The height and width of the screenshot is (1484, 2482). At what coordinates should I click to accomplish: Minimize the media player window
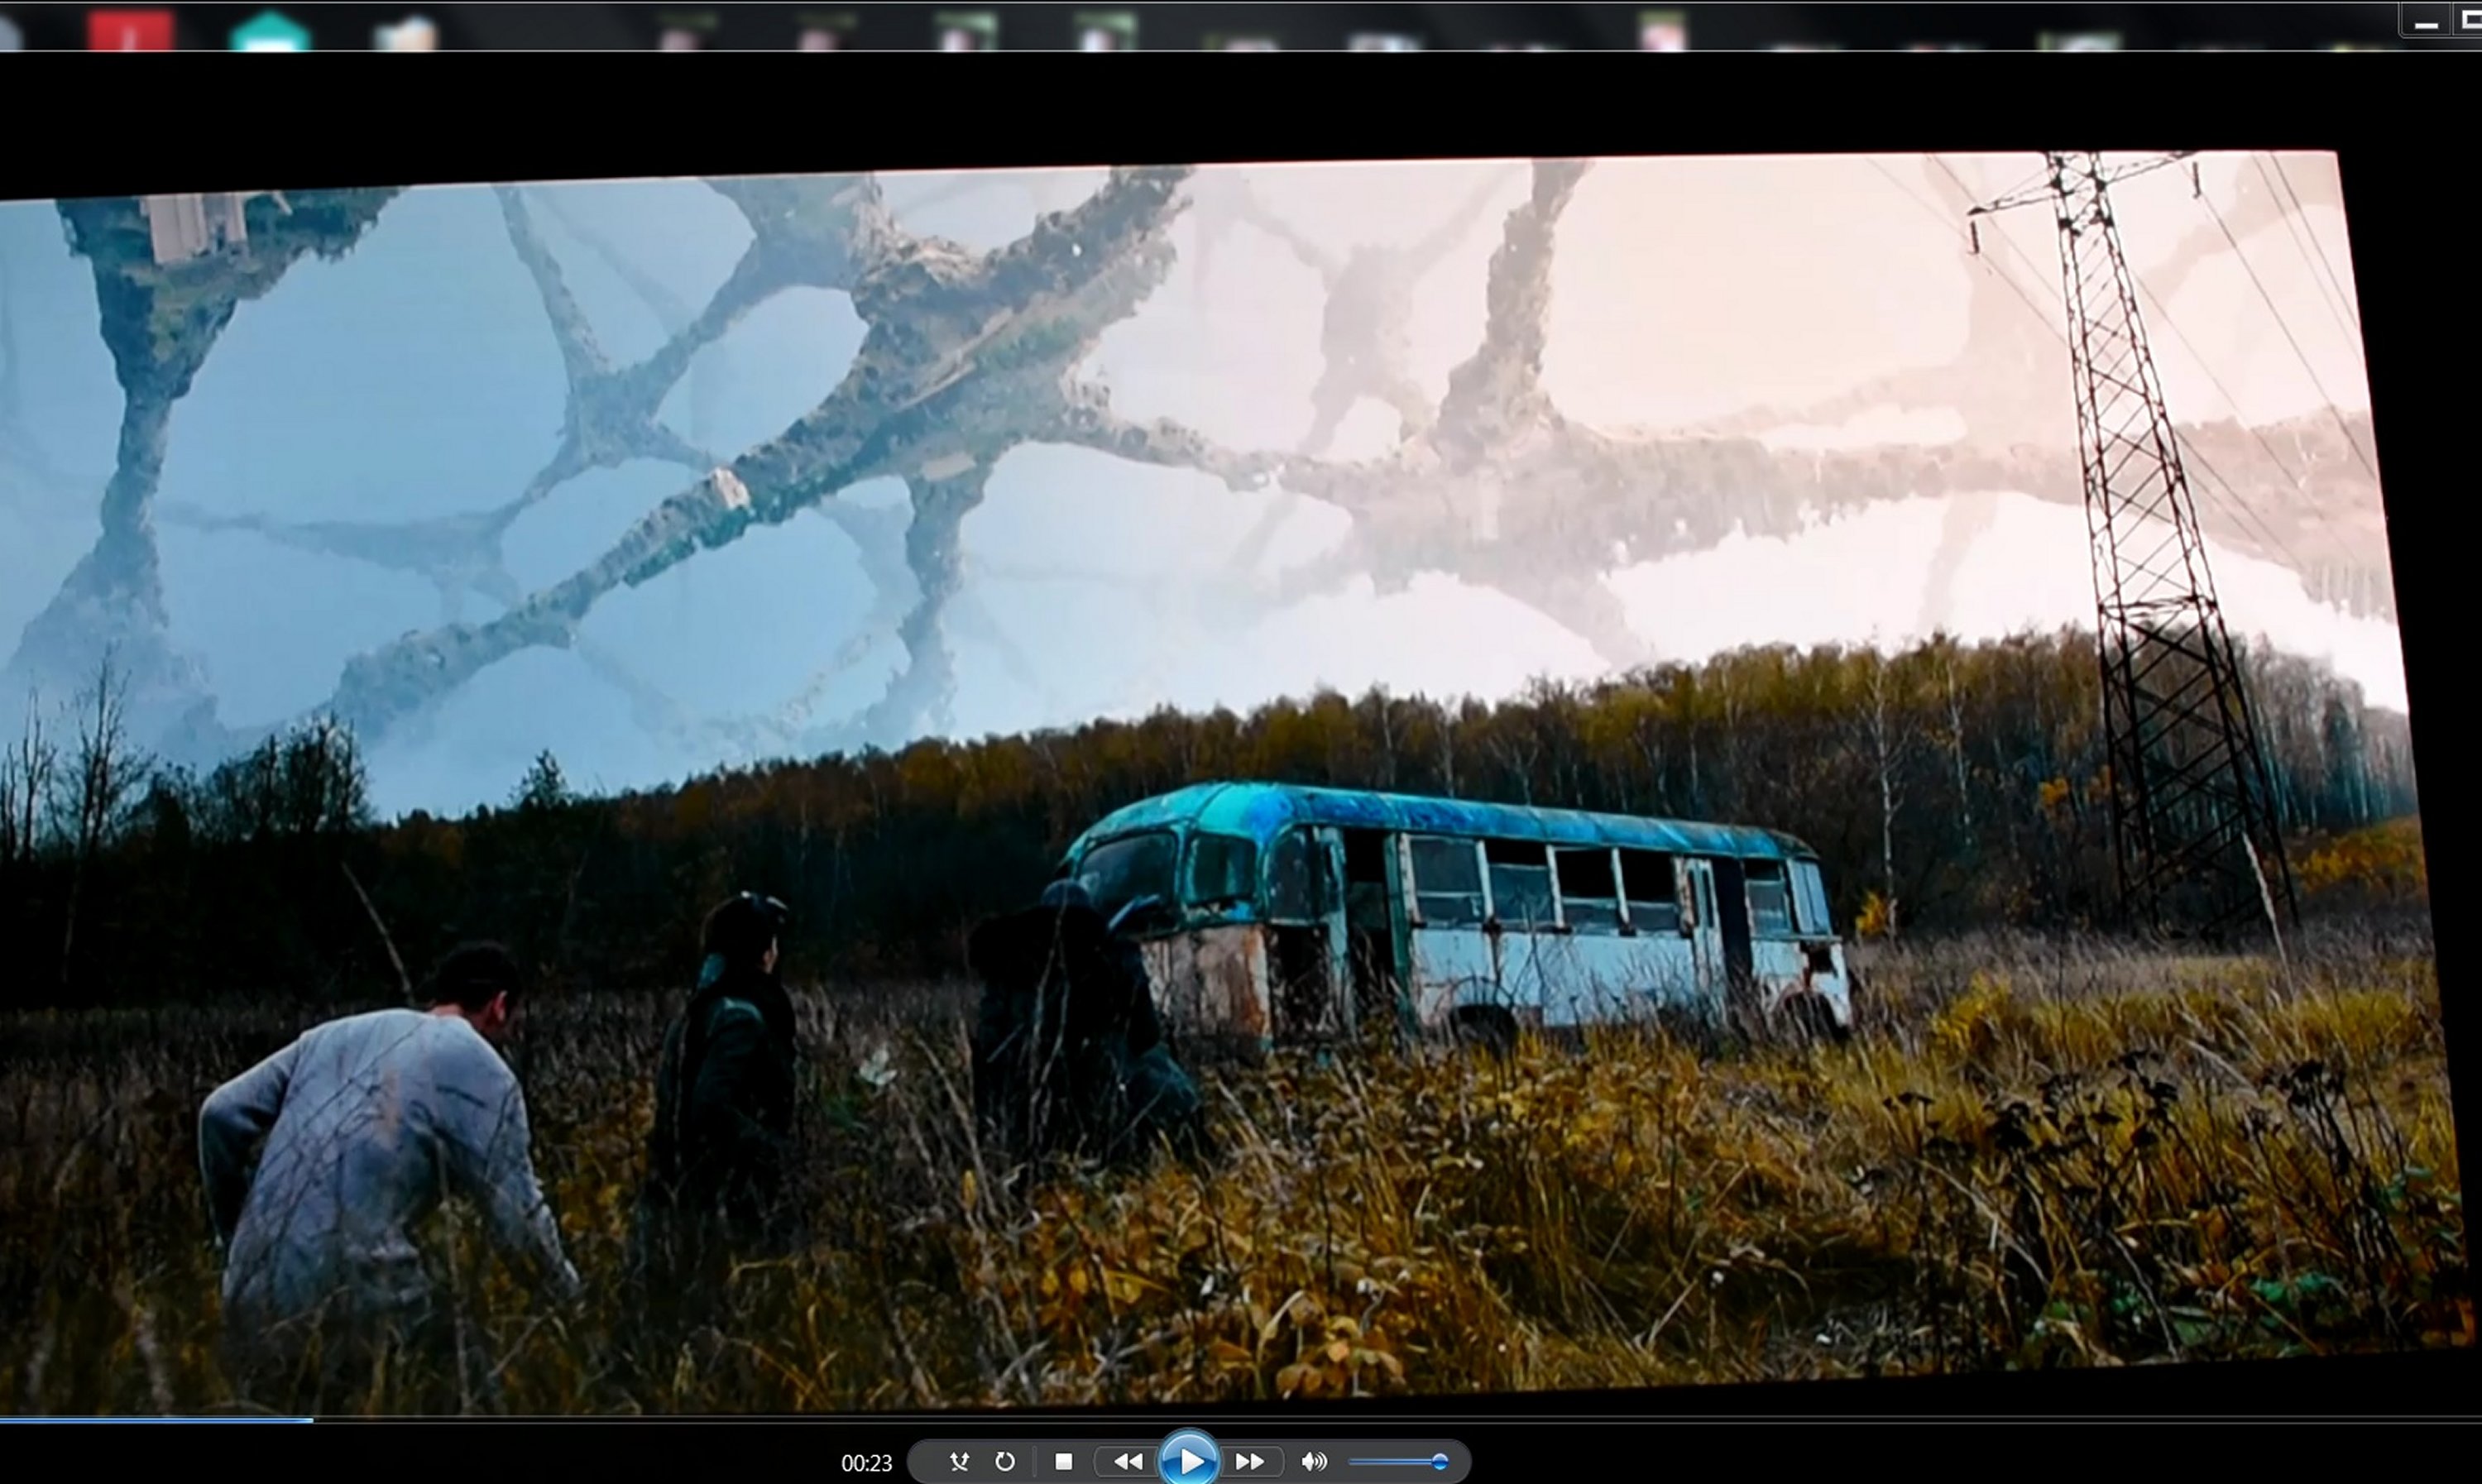click(x=2426, y=24)
